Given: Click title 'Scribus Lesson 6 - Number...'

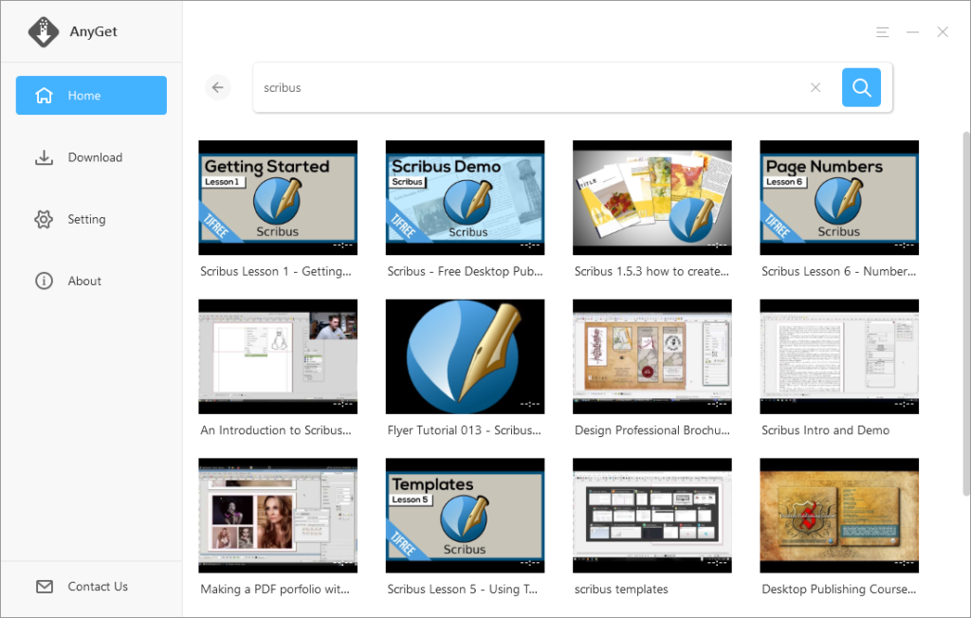Looking at the screenshot, I should pyautogui.click(x=838, y=271).
